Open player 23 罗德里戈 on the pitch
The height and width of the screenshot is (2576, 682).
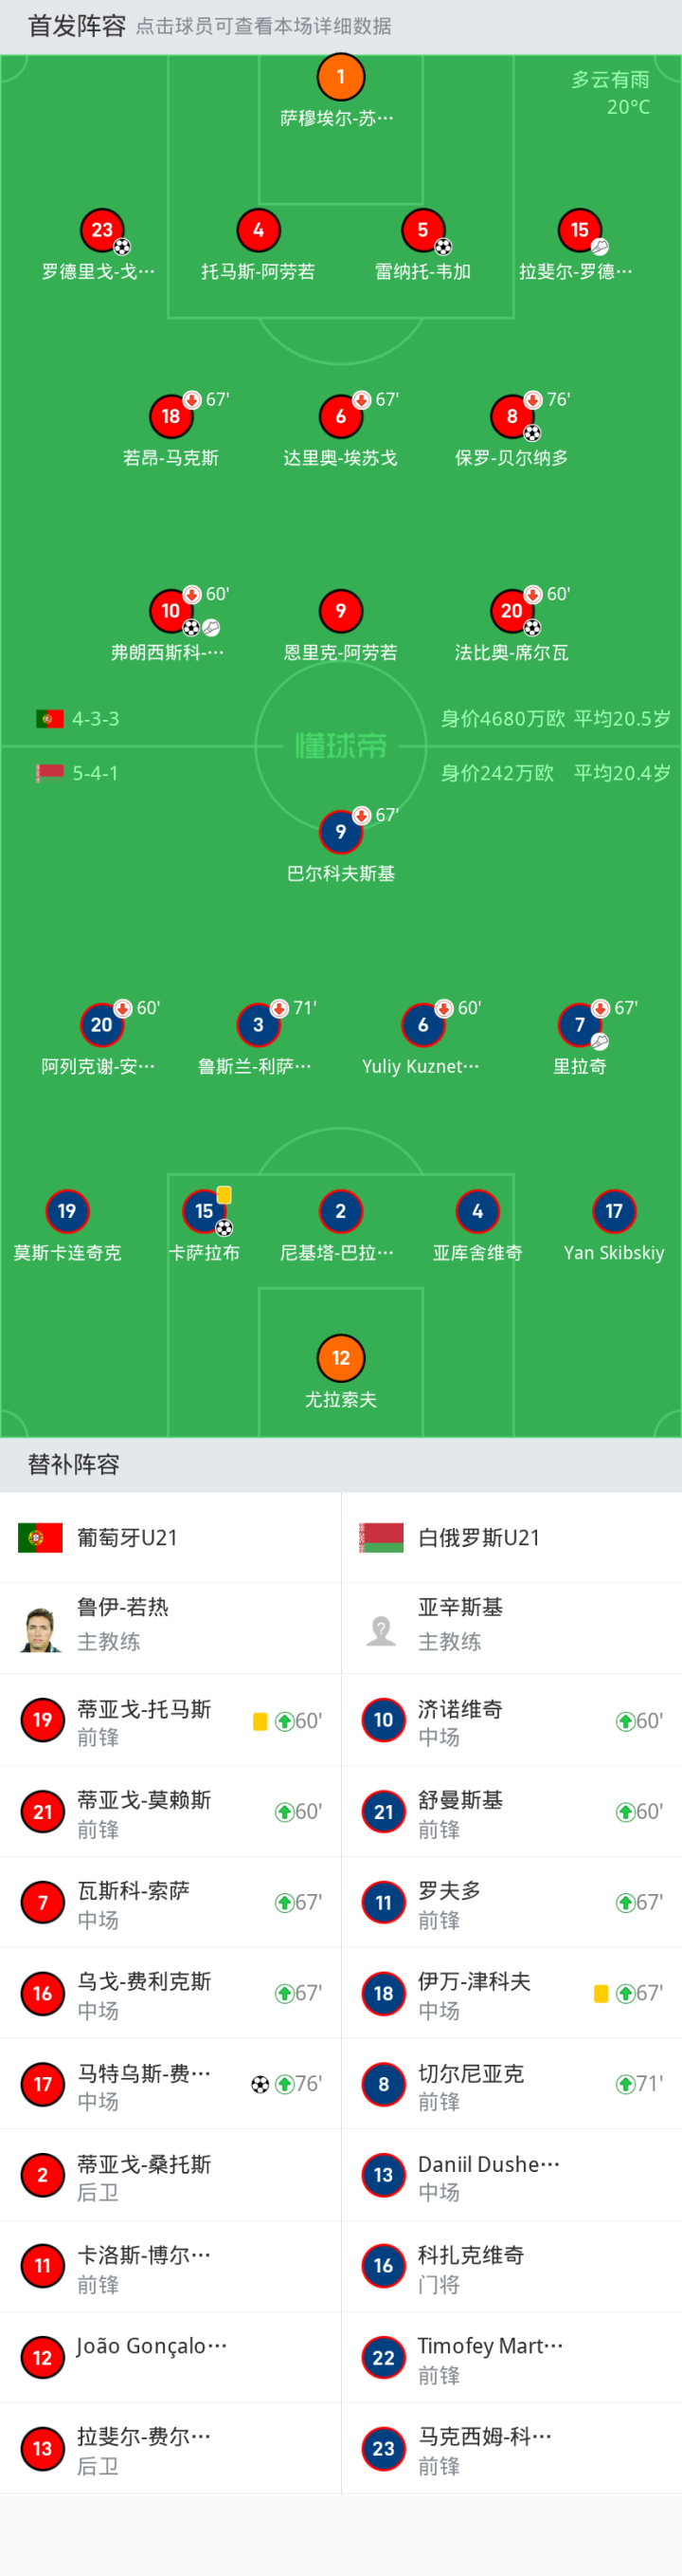point(102,231)
